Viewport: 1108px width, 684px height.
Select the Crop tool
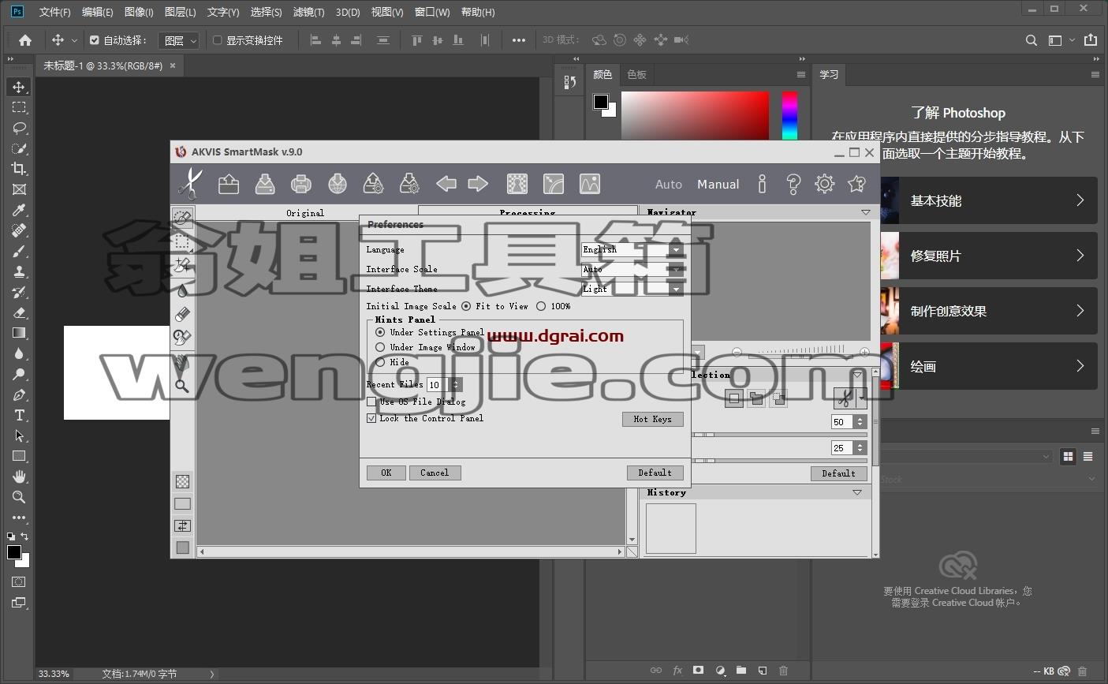[x=19, y=169]
